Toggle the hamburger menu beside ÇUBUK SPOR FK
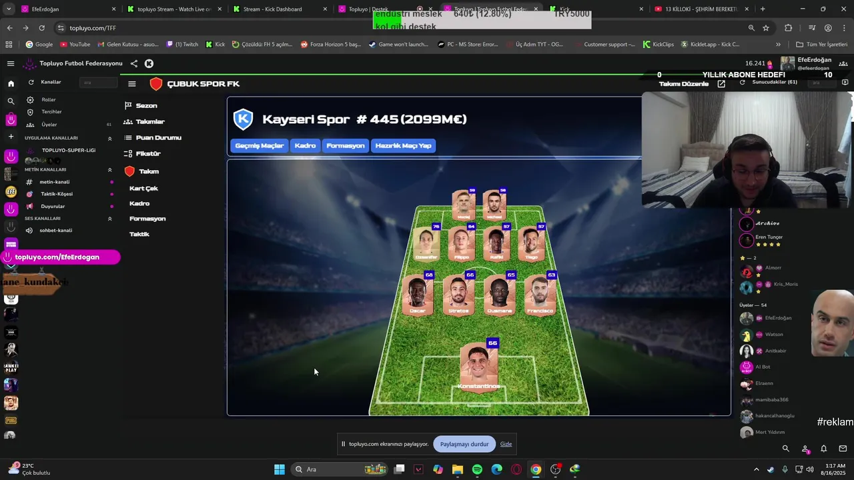The width and height of the screenshot is (854, 480). coord(132,84)
